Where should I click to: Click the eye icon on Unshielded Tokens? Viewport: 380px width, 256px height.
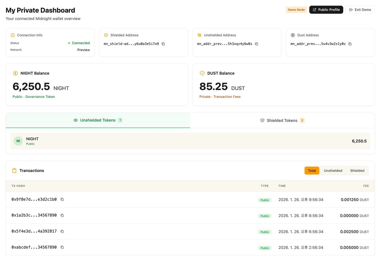click(76, 120)
